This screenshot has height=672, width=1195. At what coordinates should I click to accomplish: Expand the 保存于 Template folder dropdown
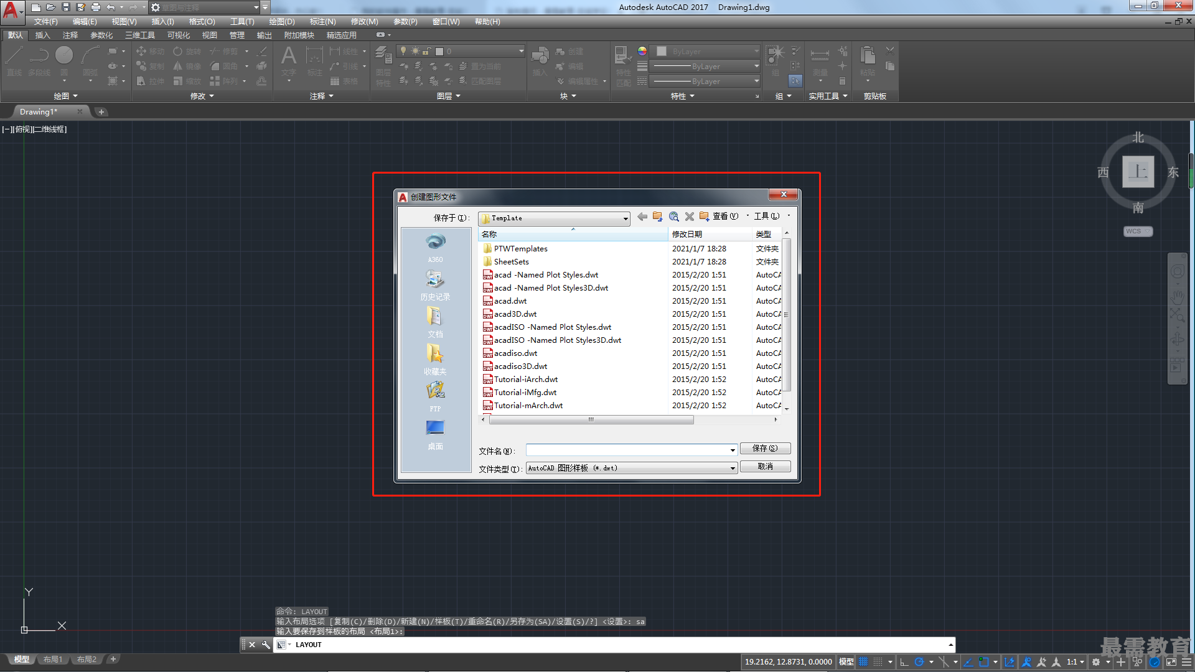pos(626,218)
